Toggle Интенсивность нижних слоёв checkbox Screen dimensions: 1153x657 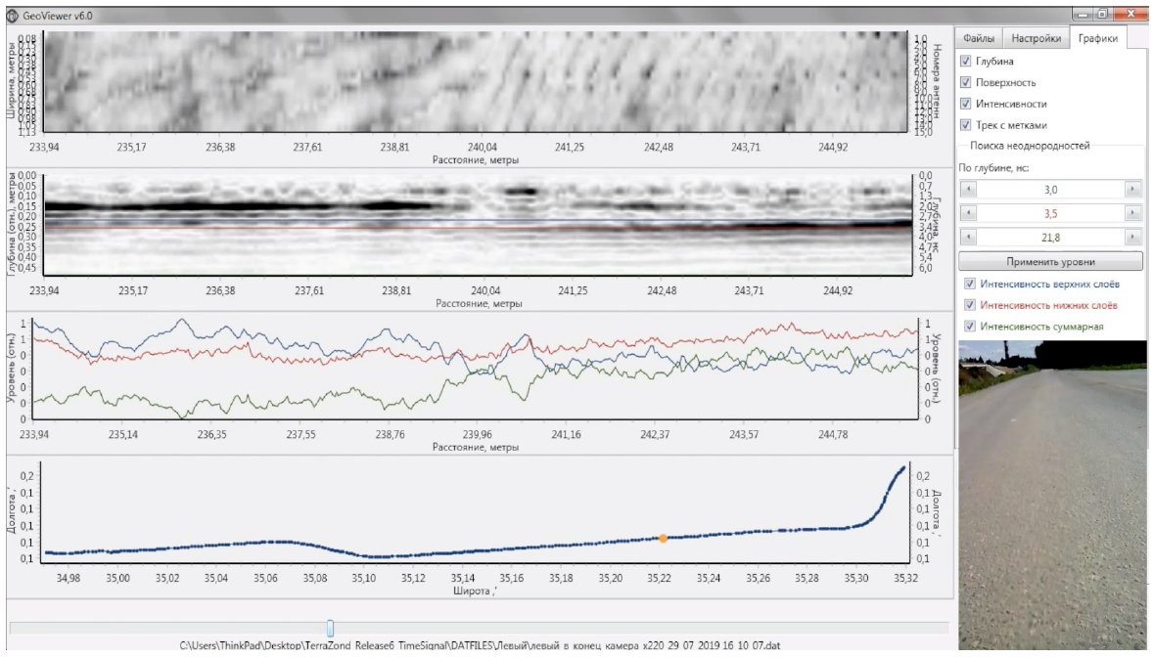coord(970,305)
